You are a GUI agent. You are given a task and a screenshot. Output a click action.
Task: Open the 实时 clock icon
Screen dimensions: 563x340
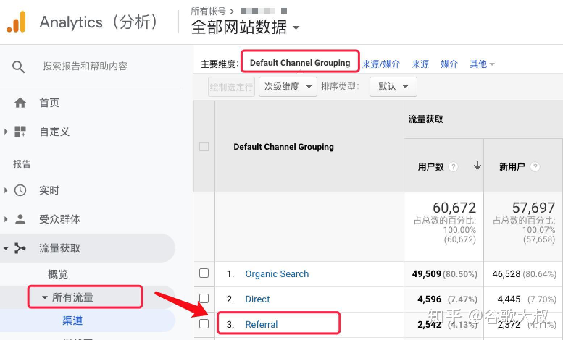coord(20,190)
